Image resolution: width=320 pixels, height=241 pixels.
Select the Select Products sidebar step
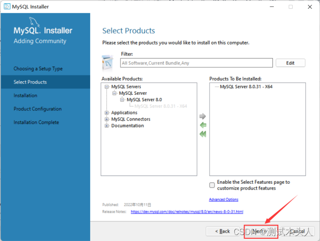45,82
